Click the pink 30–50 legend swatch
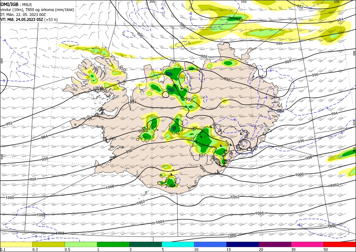 [307, 244]
